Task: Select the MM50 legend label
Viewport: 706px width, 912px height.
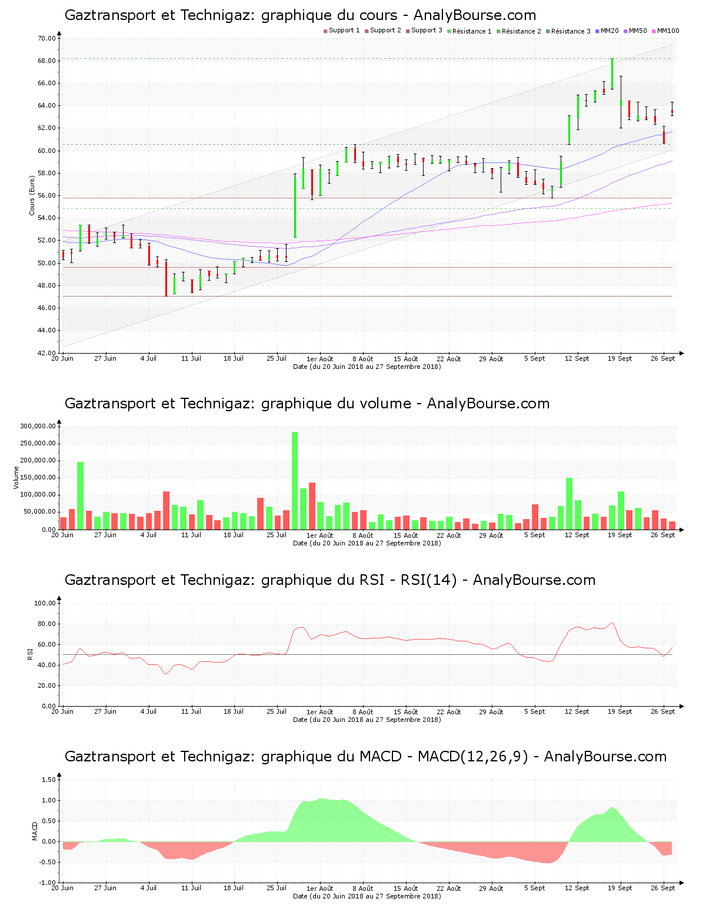Action: tap(638, 31)
